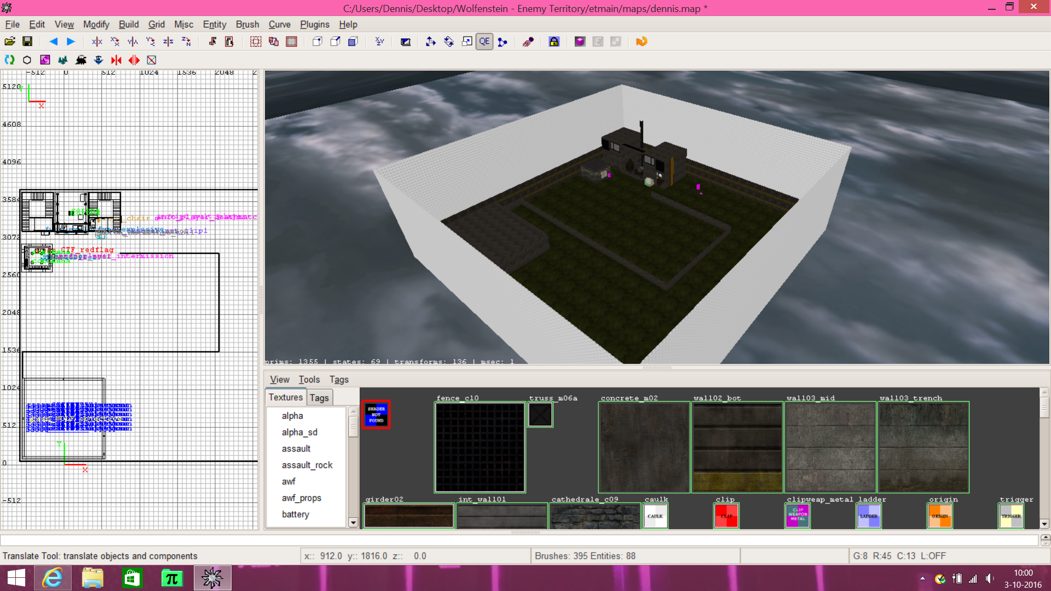Open the View menu in texture browser
This screenshot has height=591, width=1051.
(279, 379)
